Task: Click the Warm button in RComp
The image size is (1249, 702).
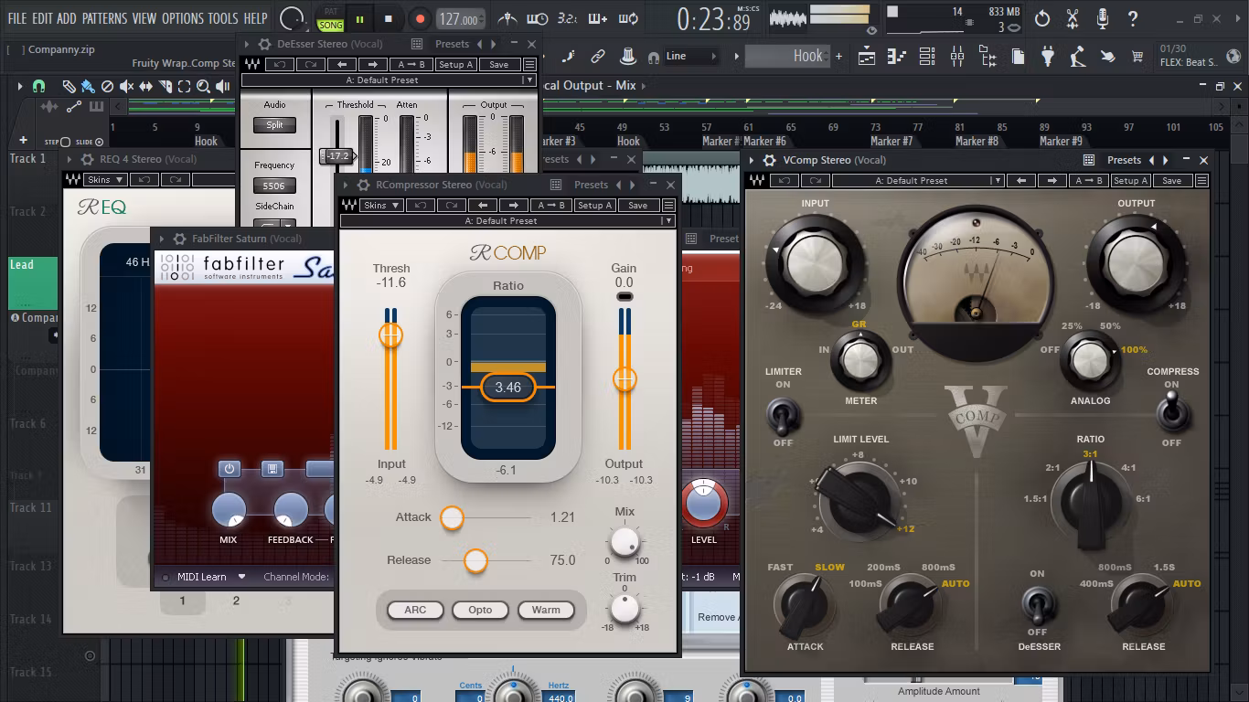Action: coord(546,610)
